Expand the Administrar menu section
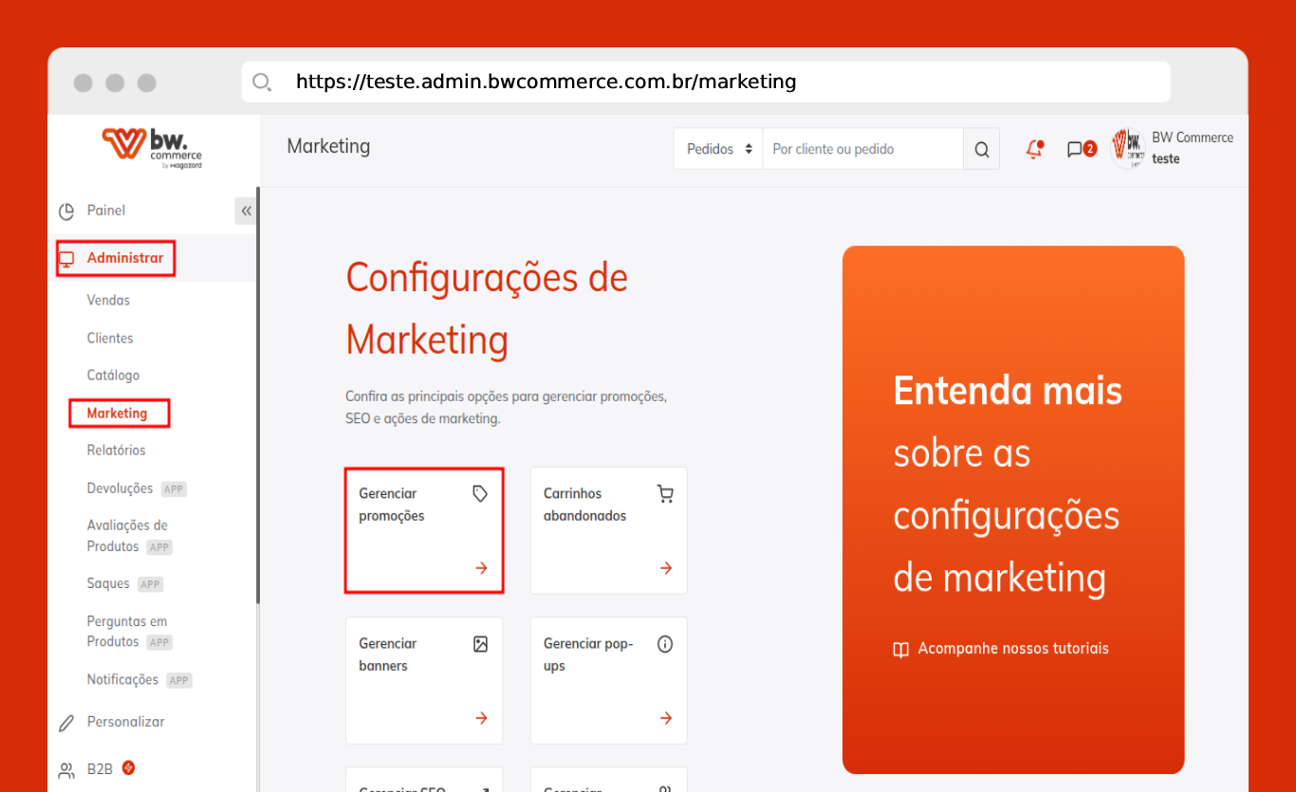 tap(124, 258)
